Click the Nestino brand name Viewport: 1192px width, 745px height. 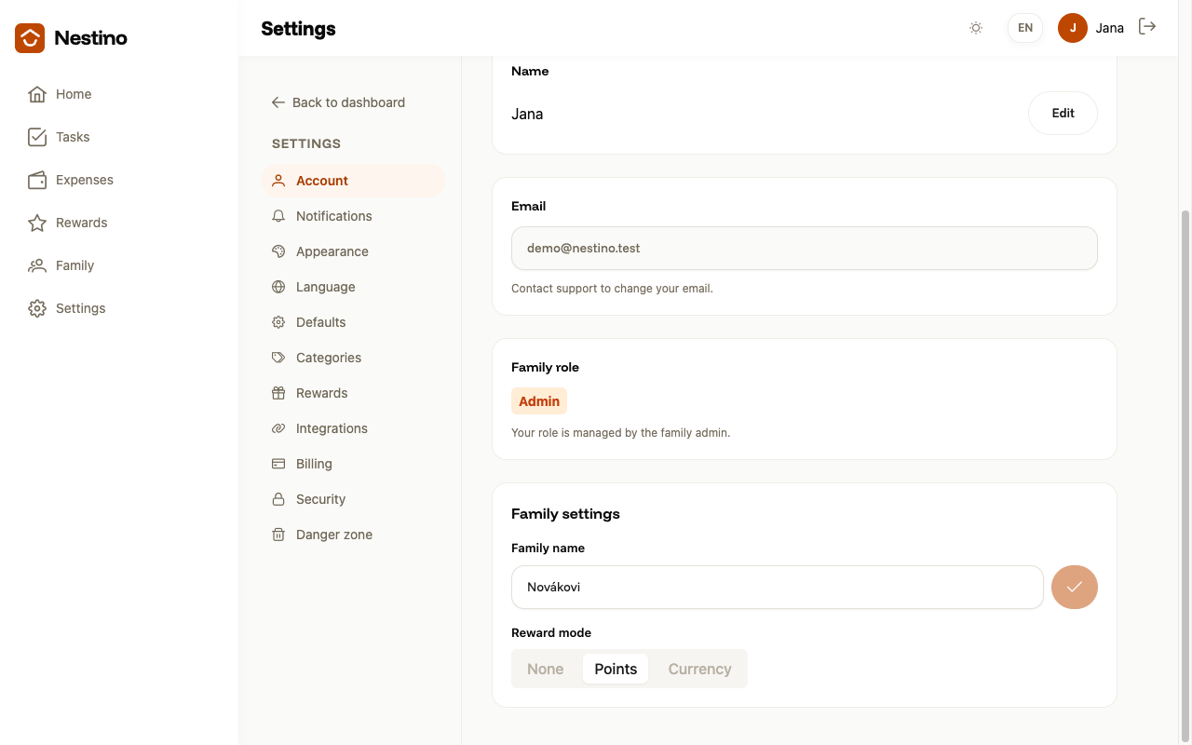click(90, 38)
